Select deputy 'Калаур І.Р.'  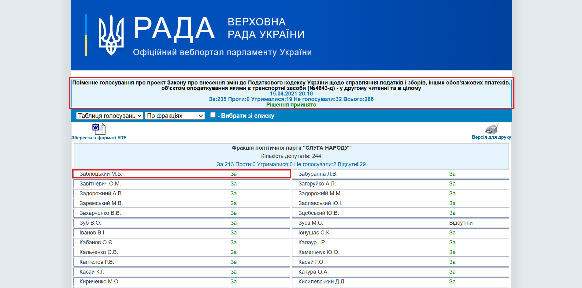(x=312, y=242)
